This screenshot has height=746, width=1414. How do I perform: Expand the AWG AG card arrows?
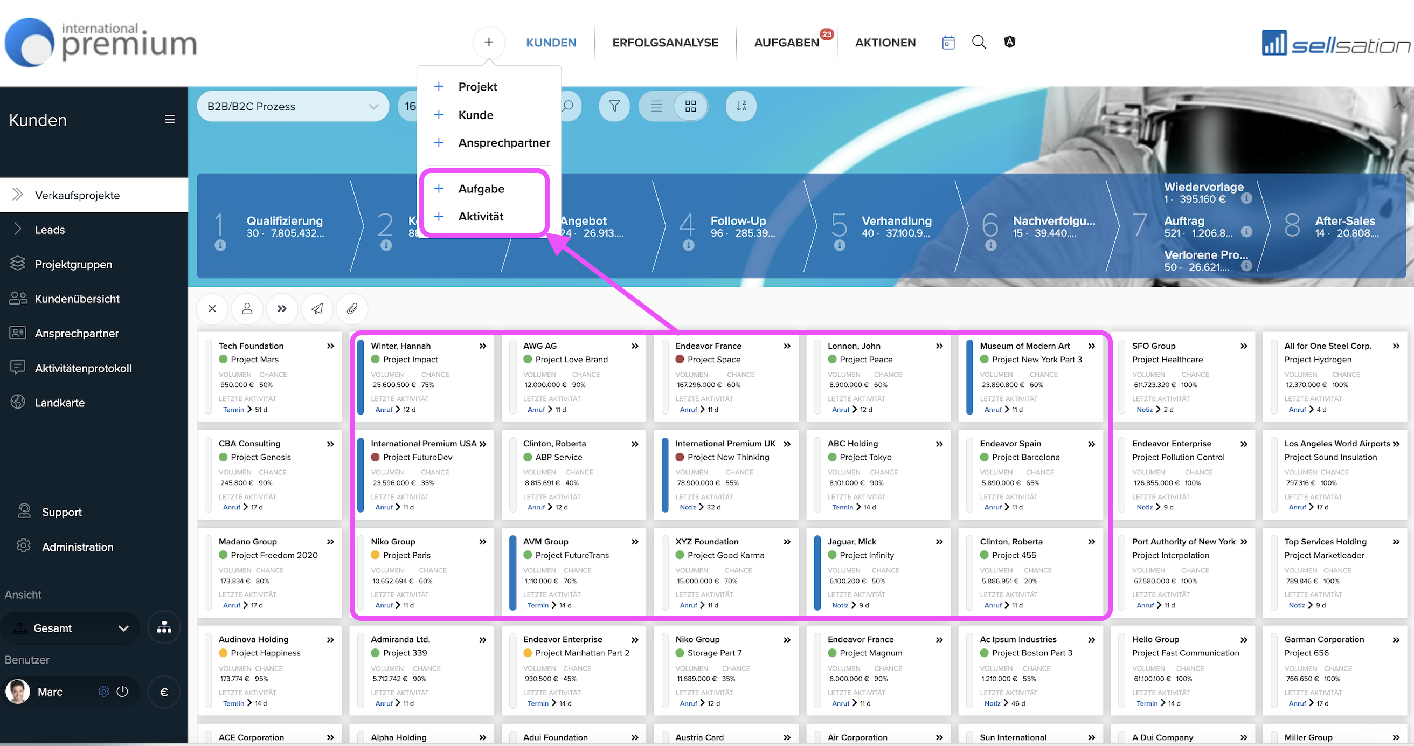[635, 346]
